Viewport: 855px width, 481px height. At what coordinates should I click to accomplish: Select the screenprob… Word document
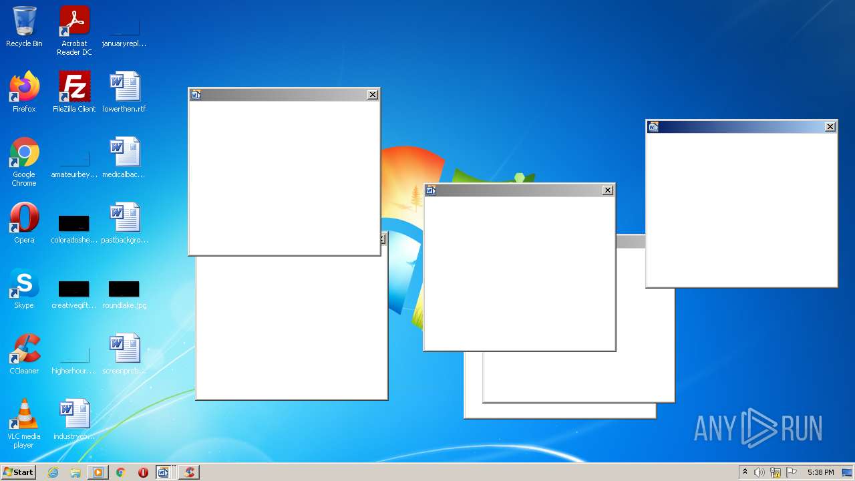[124, 354]
